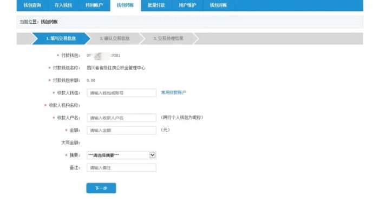Screen dimensions: 379x204
Task: Open the 钱包查询 tab
Action: point(32,5)
